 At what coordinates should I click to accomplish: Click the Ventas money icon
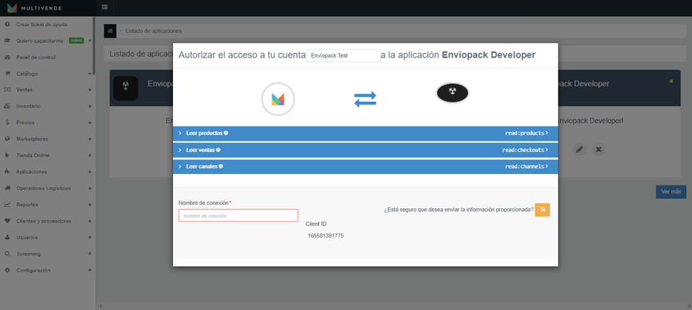coord(7,90)
